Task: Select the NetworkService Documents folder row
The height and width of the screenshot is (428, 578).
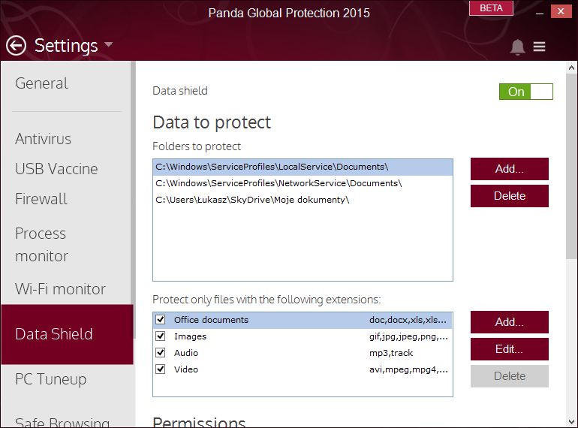Action: point(303,183)
